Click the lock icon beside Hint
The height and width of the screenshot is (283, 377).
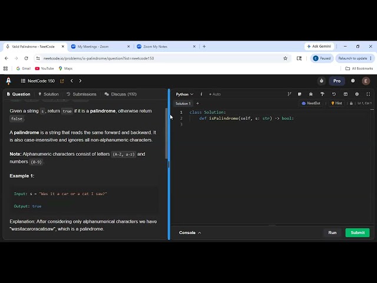[x=351, y=103]
